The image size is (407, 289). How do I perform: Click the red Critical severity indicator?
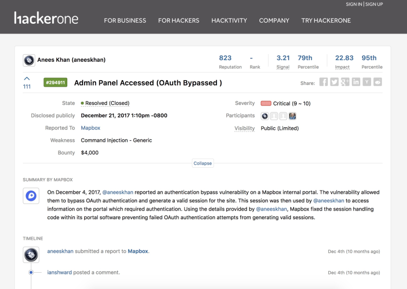(x=266, y=103)
